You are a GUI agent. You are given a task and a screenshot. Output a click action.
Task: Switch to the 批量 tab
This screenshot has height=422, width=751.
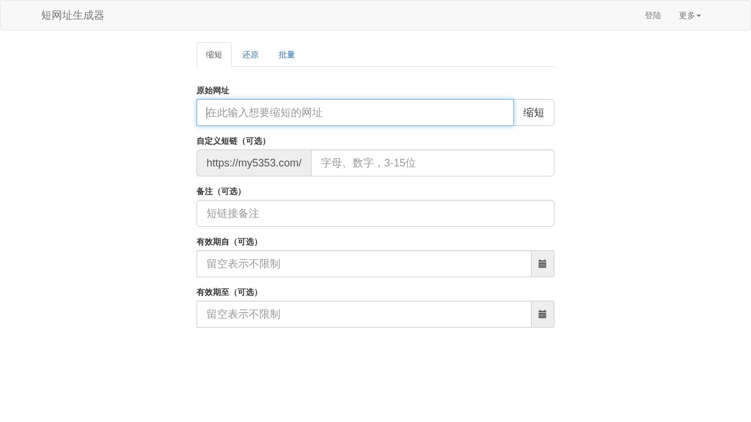287,55
